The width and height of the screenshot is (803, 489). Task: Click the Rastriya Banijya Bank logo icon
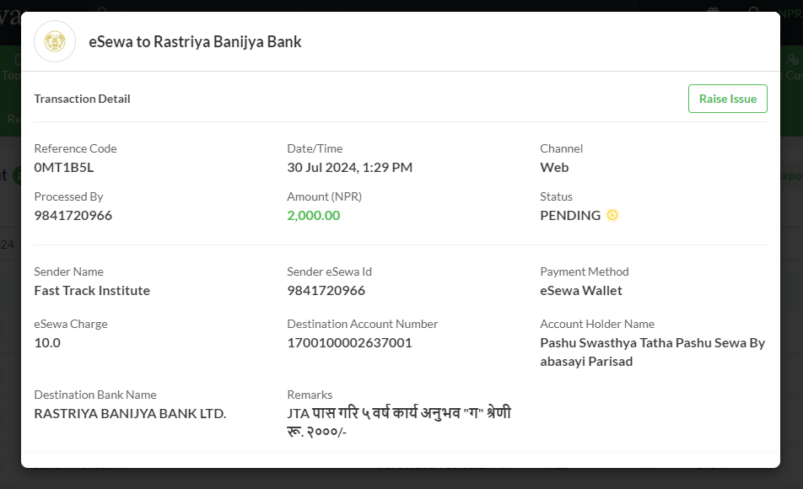click(x=55, y=41)
